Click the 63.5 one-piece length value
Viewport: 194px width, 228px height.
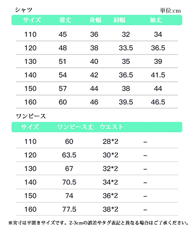[x=69, y=155]
